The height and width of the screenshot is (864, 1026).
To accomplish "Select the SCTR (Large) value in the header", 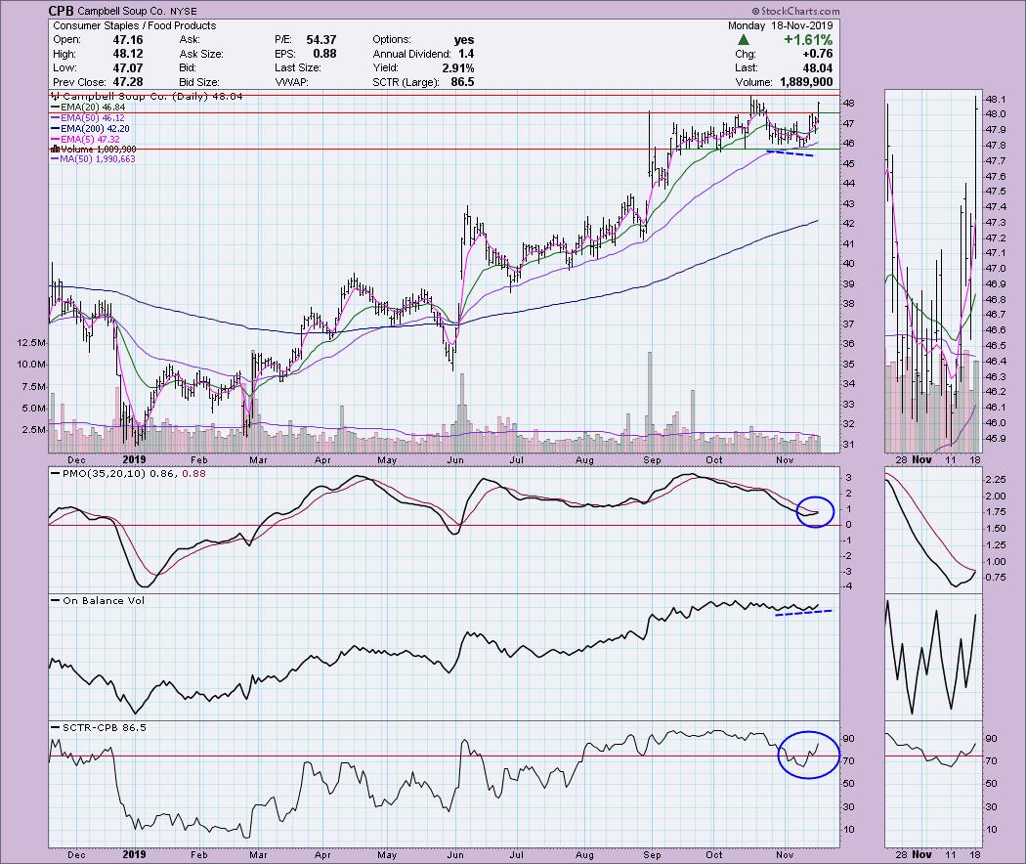I will tap(462, 82).
